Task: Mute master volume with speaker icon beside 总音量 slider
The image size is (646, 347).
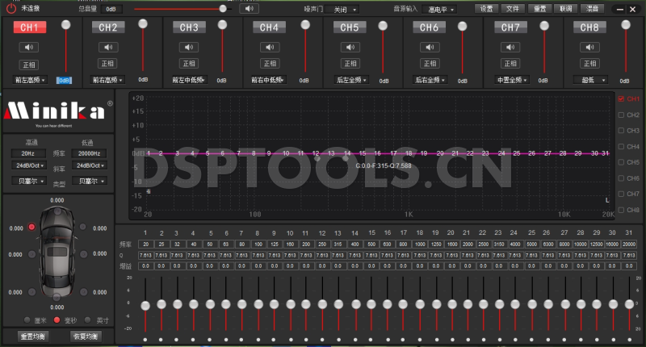Action: pos(250,9)
